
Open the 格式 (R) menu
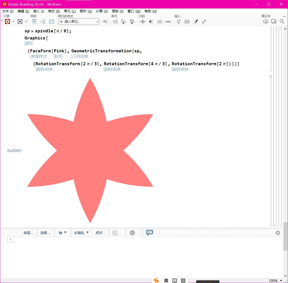coord(54,11)
